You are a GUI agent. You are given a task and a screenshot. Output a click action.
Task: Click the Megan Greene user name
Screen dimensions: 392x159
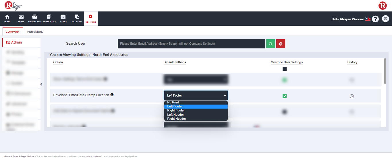coord(352,19)
